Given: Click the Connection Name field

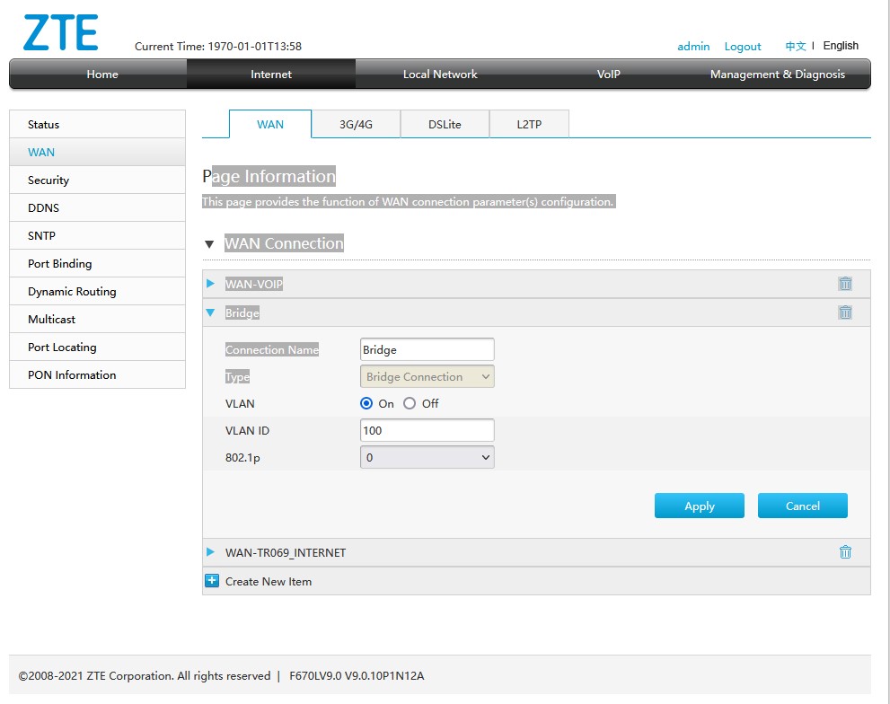Looking at the screenshot, I should (427, 349).
